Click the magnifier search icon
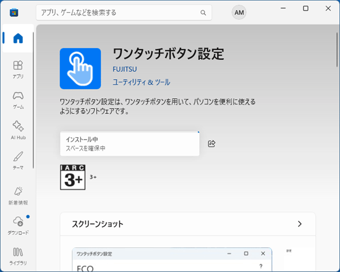340x272 pixels. [203, 12]
